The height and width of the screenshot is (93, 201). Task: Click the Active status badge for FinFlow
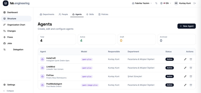click(x=170, y=76)
